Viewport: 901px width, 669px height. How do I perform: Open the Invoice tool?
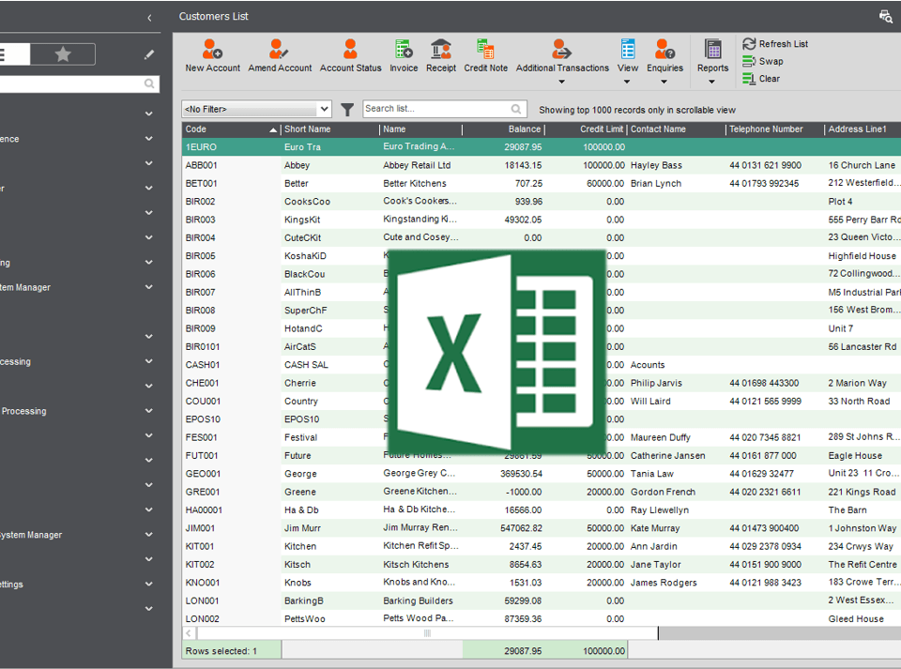(x=404, y=55)
